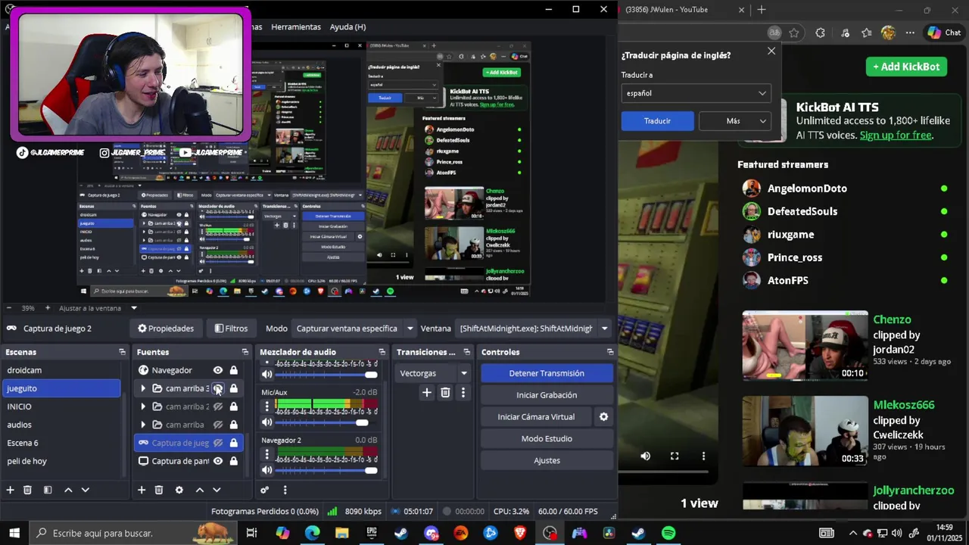Select the INICIO scene

[61, 406]
